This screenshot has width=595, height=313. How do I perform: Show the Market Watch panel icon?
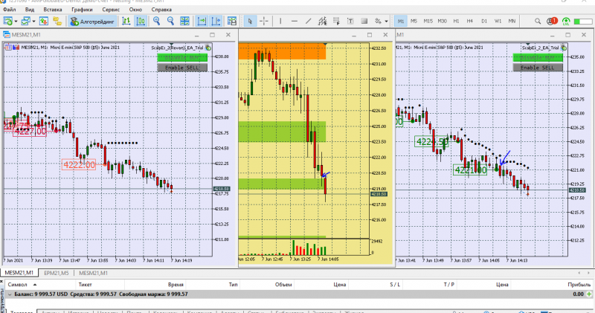(44, 22)
